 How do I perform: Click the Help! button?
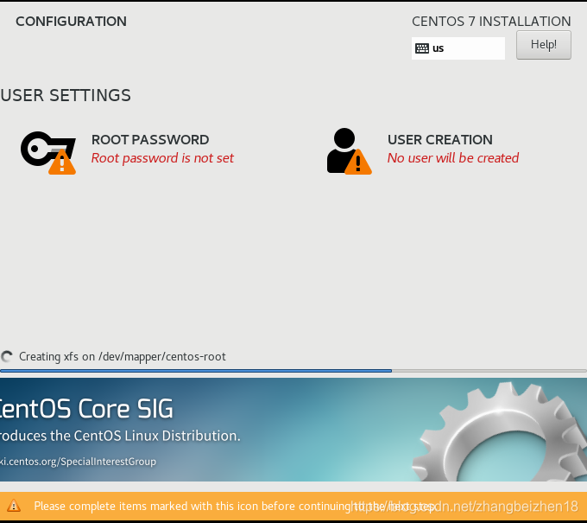coord(544,45)
